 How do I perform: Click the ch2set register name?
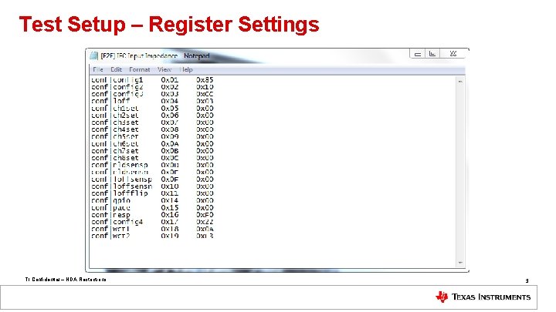[126, 116]
